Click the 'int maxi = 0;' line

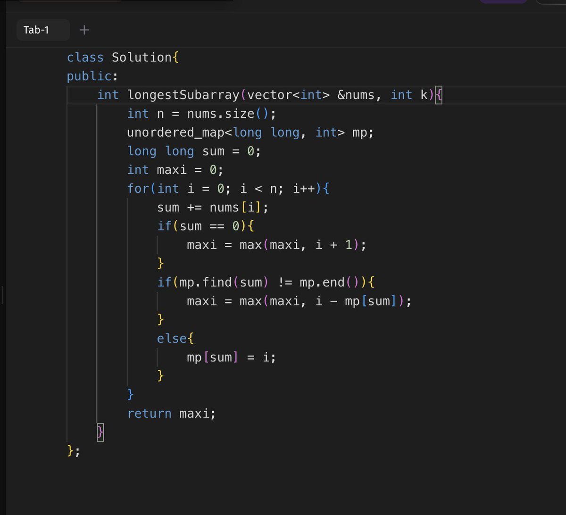pos(175,170)
